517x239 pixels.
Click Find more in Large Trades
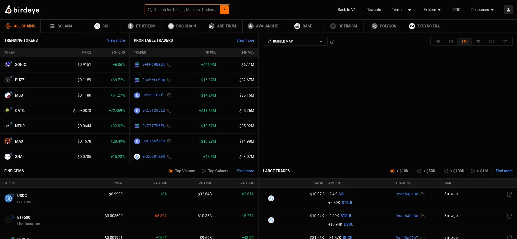(x=504, y=171)
